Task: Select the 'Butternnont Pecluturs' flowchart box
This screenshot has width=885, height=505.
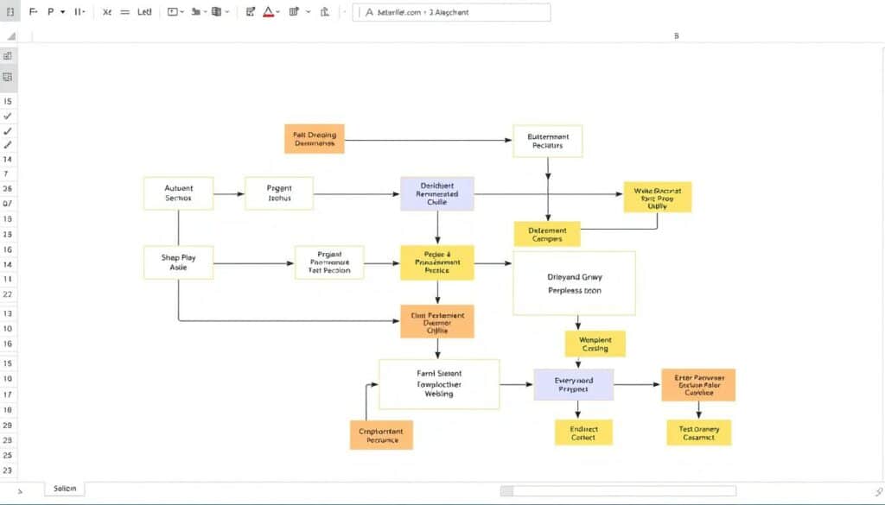Action: coord(547,141)
